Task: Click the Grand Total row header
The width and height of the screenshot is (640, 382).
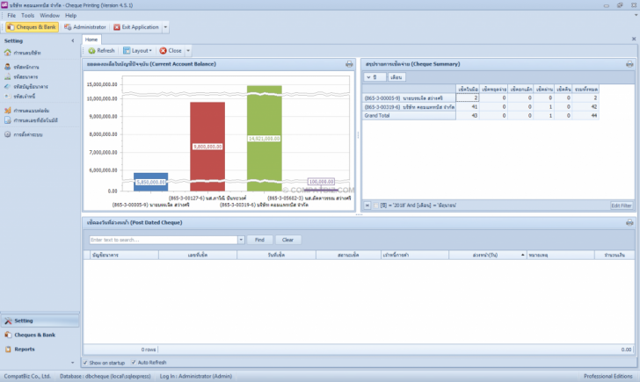Action: coord(409,116)
